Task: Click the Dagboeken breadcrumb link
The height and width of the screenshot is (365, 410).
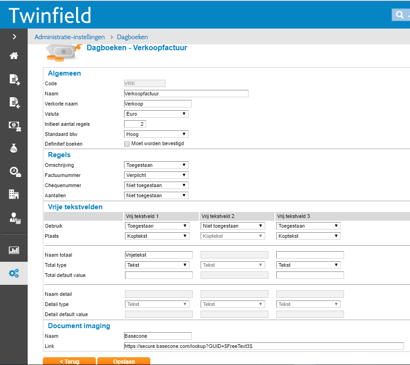Action: coord(132,37)
